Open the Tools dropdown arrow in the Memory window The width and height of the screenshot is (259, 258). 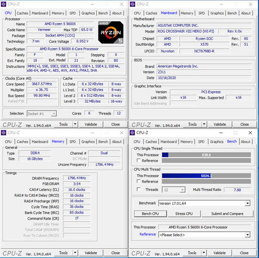pyautogui.click(x=75, y=253)
